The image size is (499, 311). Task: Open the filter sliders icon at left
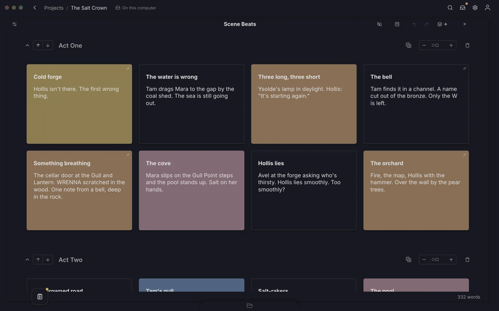click(14, 24)
